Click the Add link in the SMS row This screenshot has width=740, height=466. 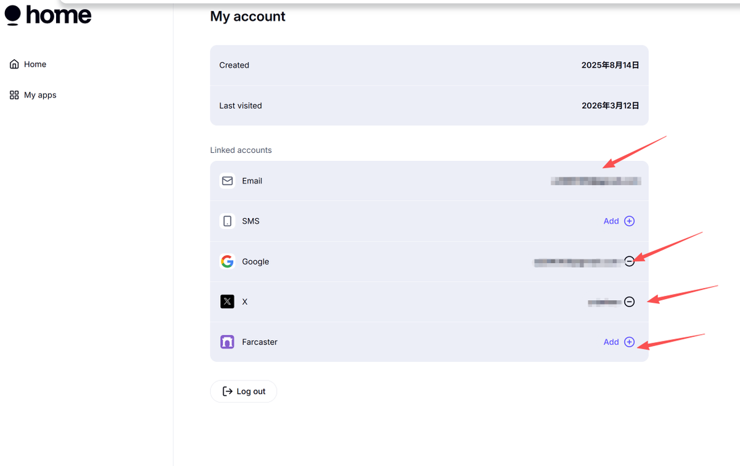pyautogui.click(x=611, y=221)
